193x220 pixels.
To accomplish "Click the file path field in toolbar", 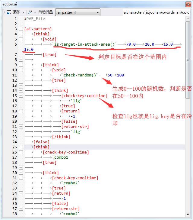I will tap(156, 12).
